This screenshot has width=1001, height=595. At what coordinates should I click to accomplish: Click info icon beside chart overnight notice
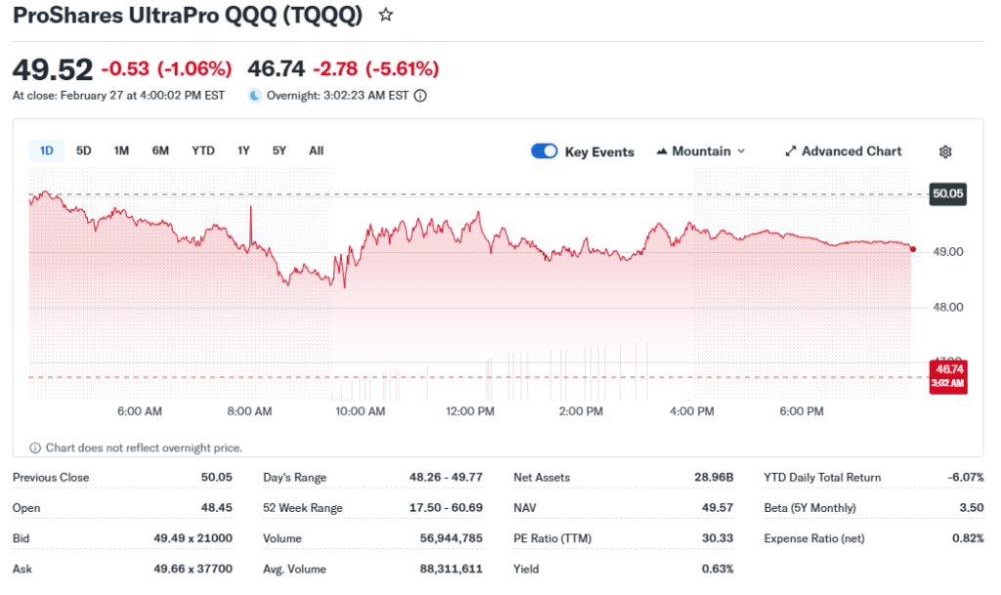(x=36, y=447)
